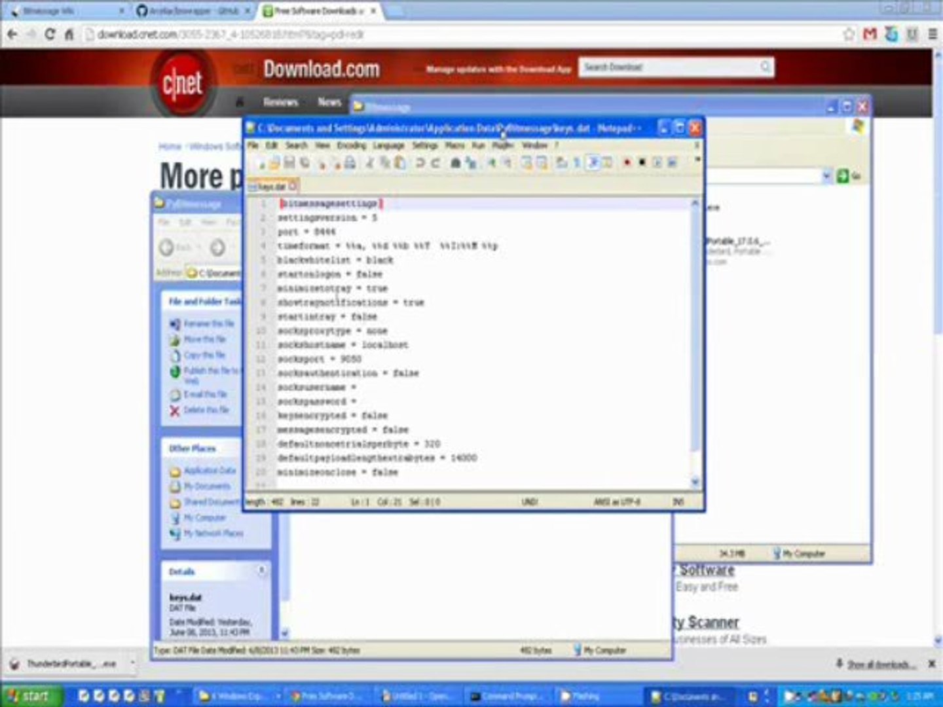
Task: Open Find with the binoculars icon
Action: (x=455, y=162)
